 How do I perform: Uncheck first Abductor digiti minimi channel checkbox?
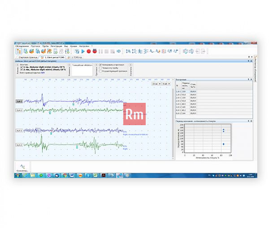pyautogui.click(x=22, y=67)
